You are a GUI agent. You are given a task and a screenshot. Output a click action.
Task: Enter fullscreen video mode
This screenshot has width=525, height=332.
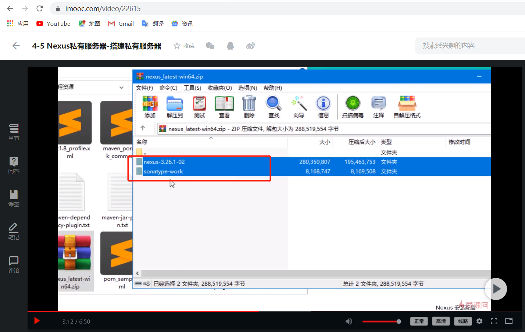(494, 321)
